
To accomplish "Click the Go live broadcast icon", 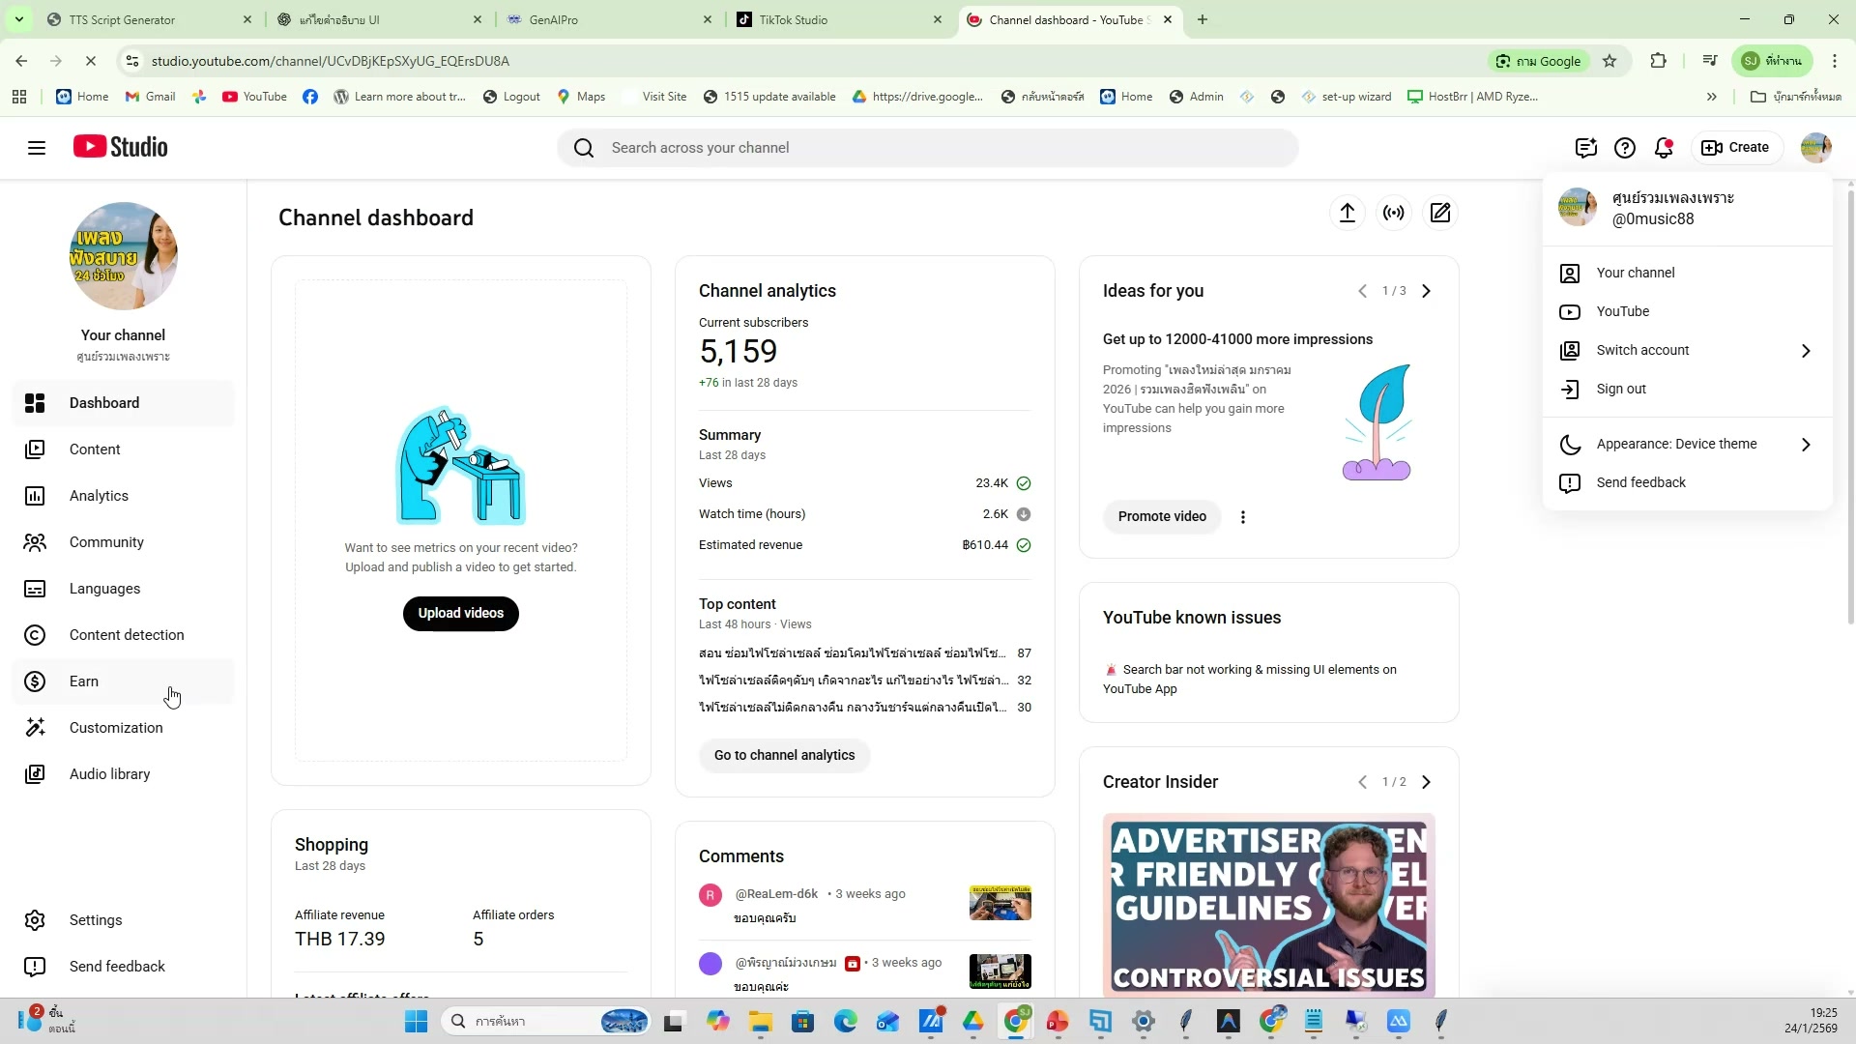I will point(1393,213).
